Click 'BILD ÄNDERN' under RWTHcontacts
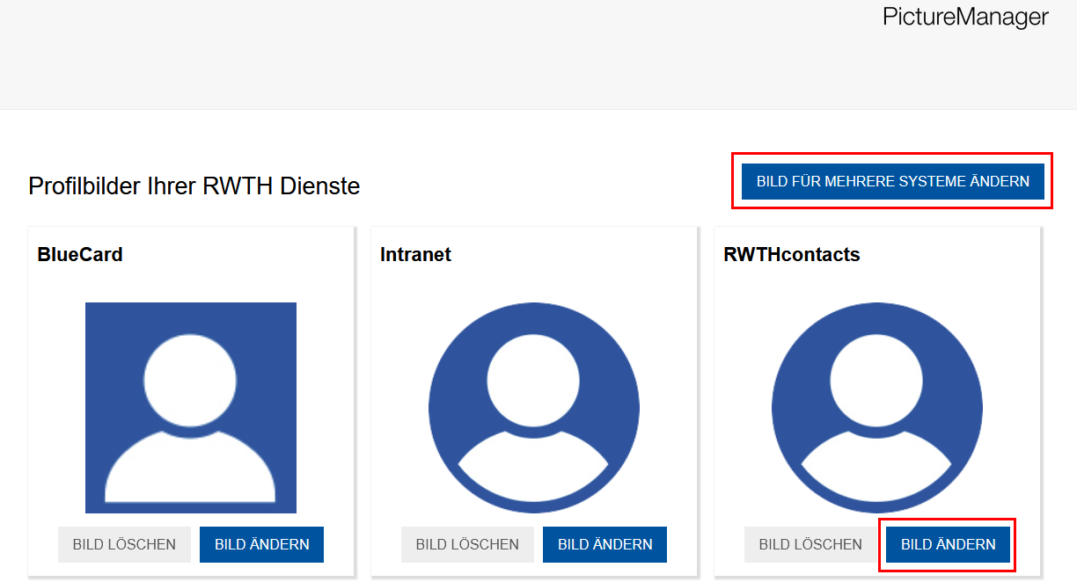The width and height of the screenshot is (1077, 582). point(948,544)
